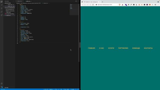Select the browser tab CSS эффекты при наведении
Image resolution: width=160 pixels, height=90 pixels.
click(x=90, y=2)
